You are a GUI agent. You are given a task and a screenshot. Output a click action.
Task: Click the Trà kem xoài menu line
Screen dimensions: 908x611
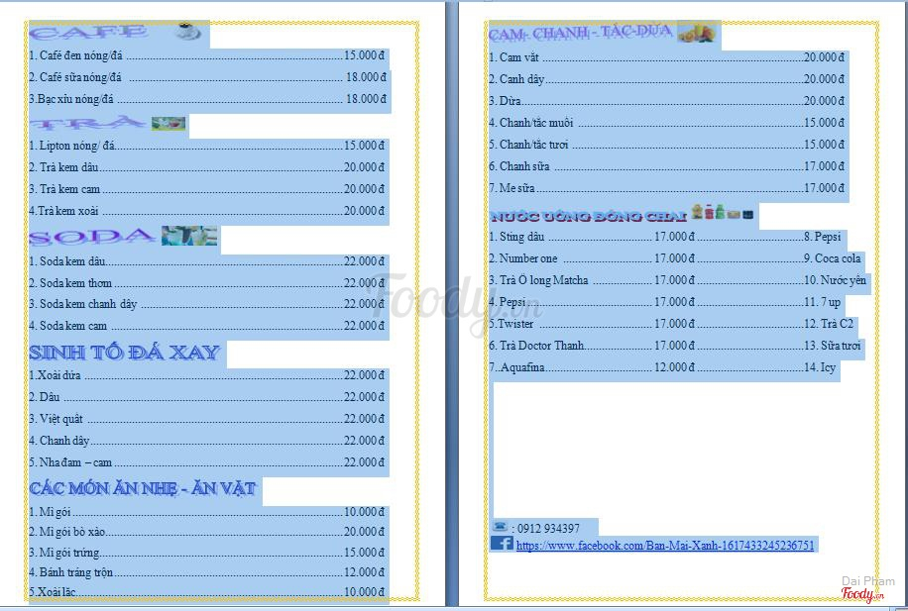point(207,211)
